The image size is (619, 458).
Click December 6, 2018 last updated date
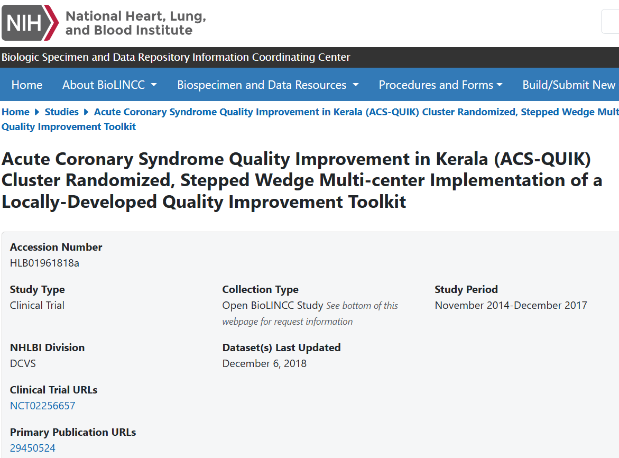(x=264, y=363)
